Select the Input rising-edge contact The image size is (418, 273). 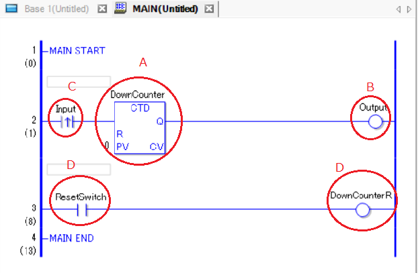point(68,121)
